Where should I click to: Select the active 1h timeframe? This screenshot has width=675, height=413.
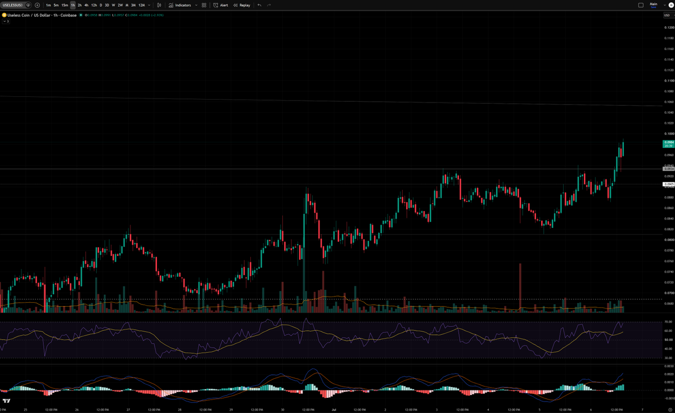[x=73, y=5]
